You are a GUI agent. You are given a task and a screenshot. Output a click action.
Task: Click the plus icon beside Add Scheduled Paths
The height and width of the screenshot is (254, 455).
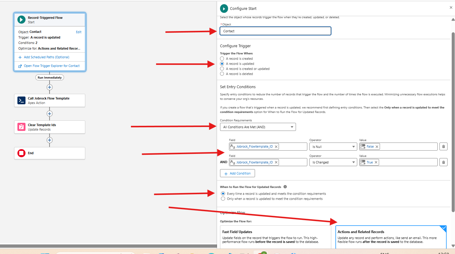click(20, 57)
